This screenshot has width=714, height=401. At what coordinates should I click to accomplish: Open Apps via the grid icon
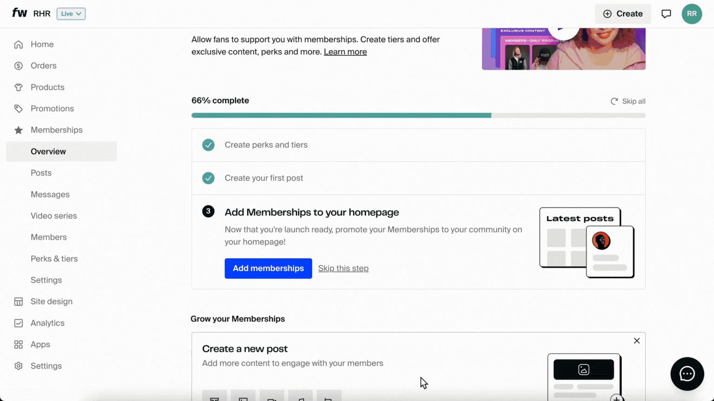(19, 344)
